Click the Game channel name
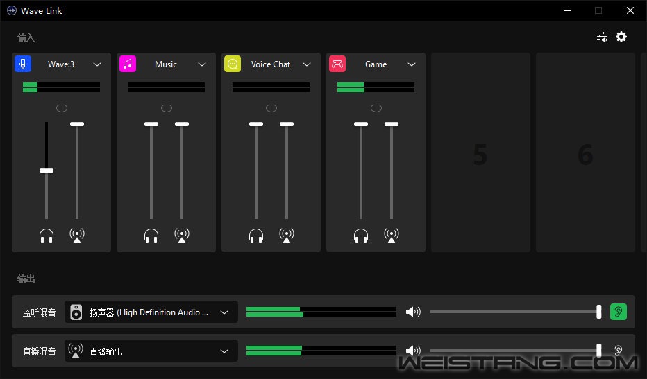647x379 pixels. (x=376, y=64)
